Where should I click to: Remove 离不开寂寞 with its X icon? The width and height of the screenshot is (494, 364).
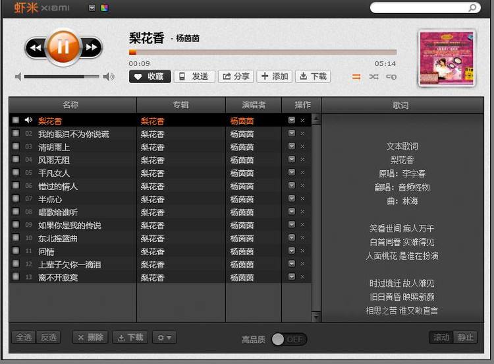pos(302,277)
